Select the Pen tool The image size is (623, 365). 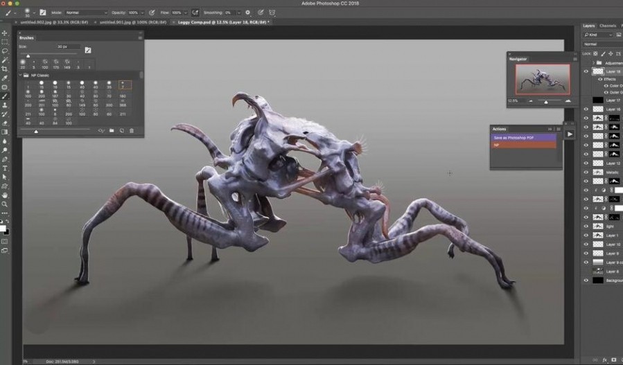tap(5, 159)
